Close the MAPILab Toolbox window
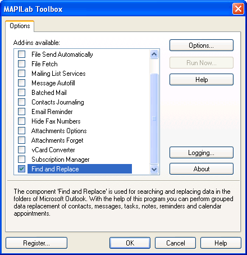 (238, 9)
